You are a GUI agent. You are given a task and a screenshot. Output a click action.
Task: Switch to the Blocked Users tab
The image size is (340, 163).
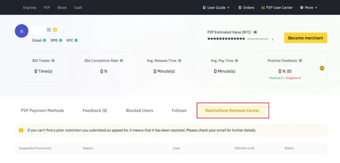pos(139,110)
